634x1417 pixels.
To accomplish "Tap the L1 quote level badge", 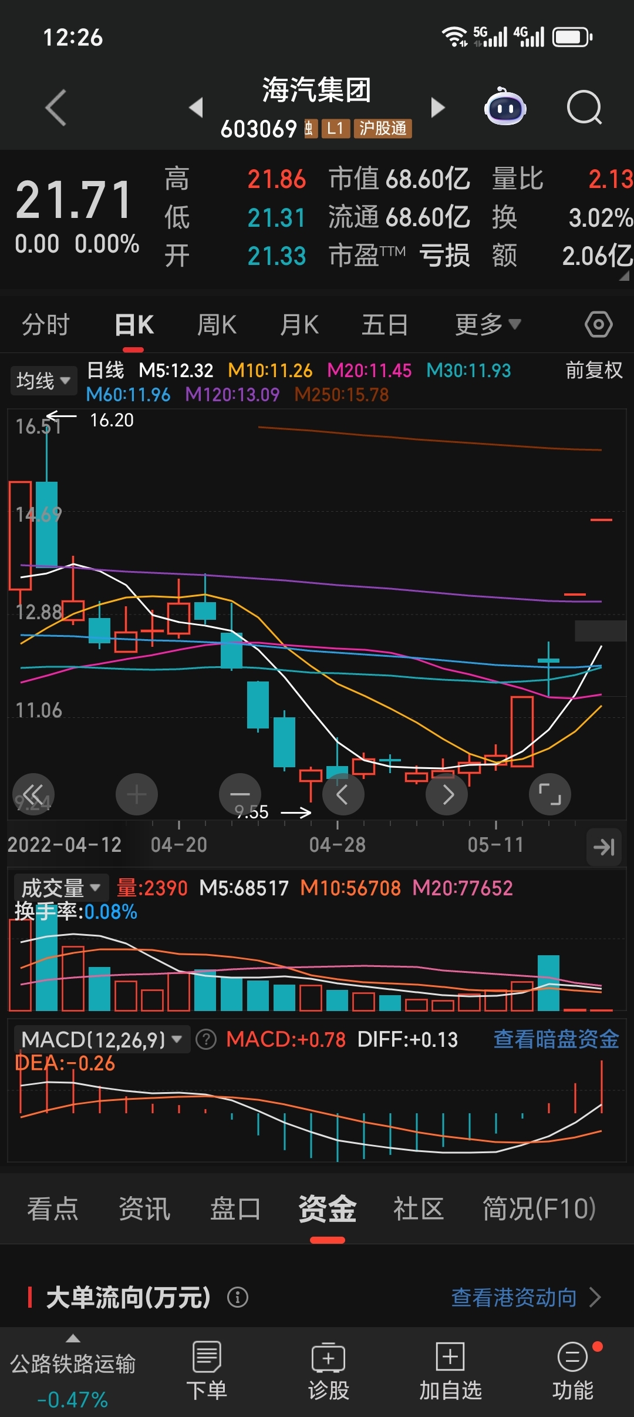I will click(335, 129).
